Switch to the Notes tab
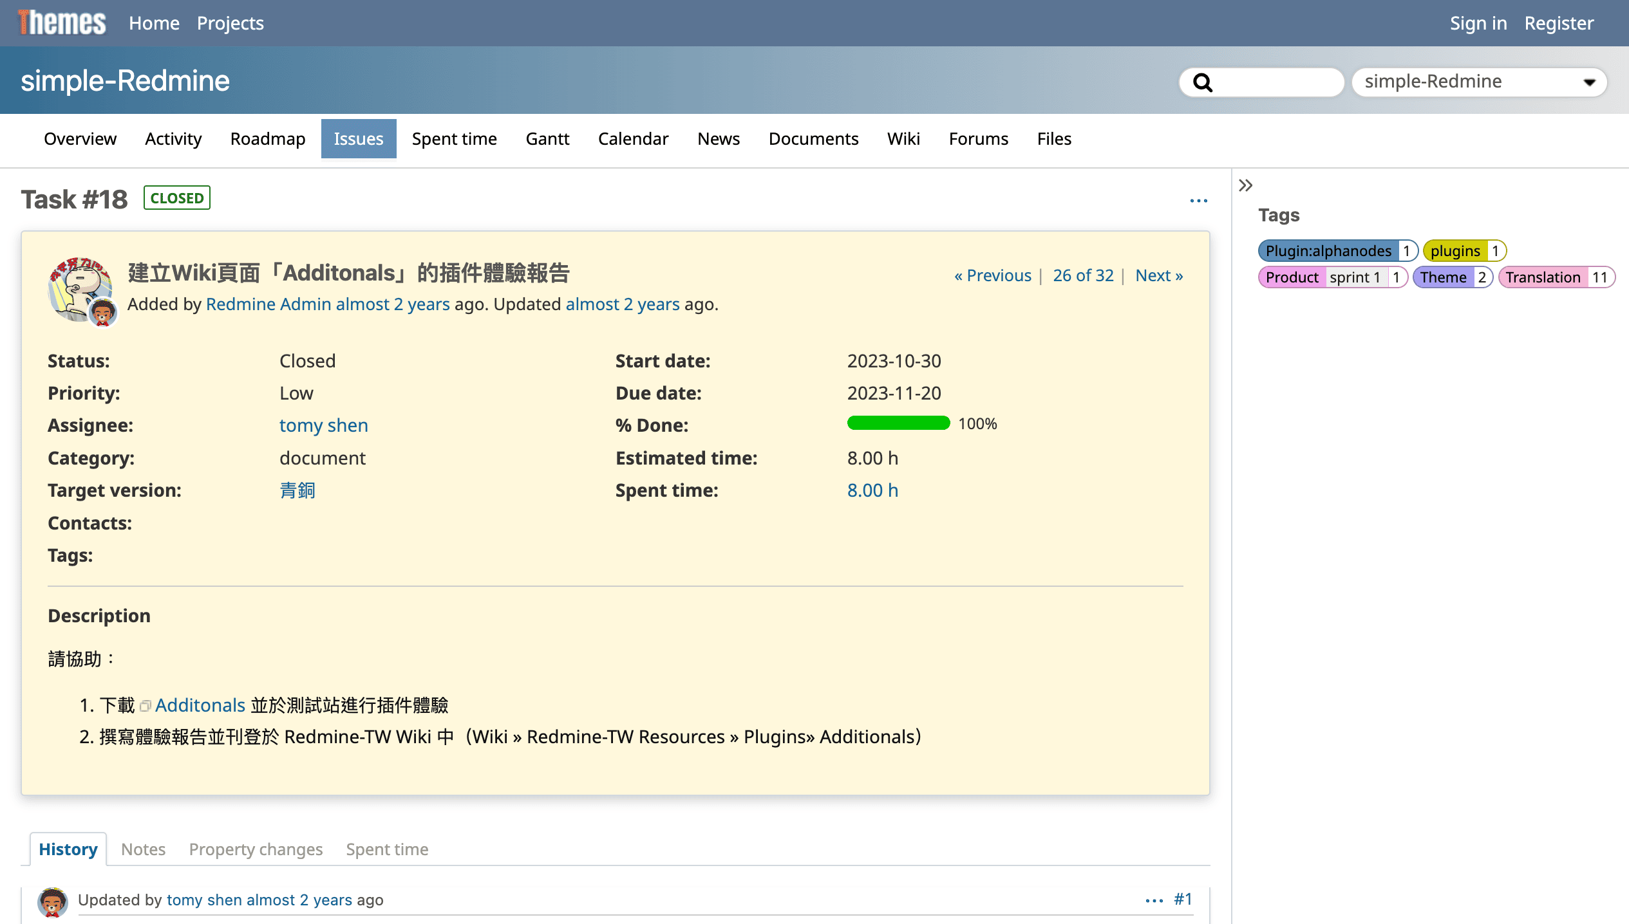This screenshot has width=1629, height=924. coord(143,849)
